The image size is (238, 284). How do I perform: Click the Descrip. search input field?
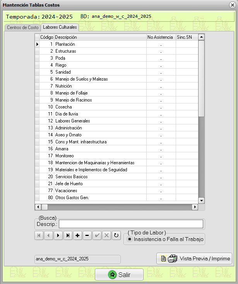tap(131, 224)
